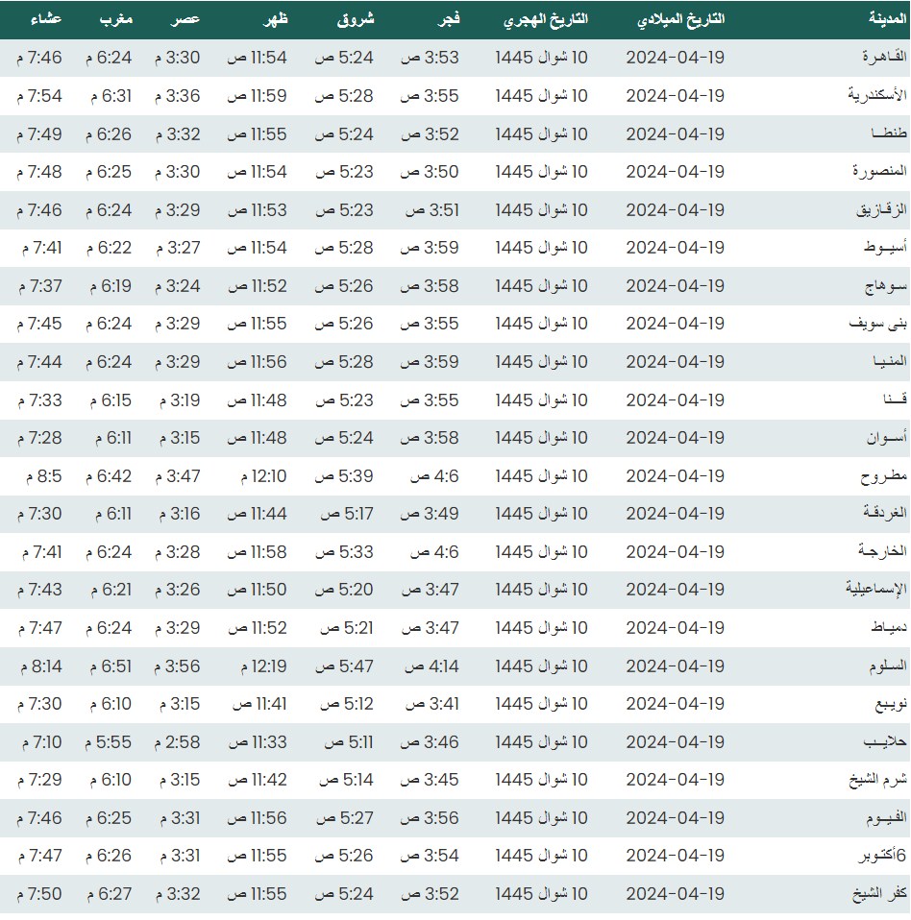The height and width of the screenshot is (920, 911).
Task: Click the city name شرم الشيخ
Action: click(869, 780)
